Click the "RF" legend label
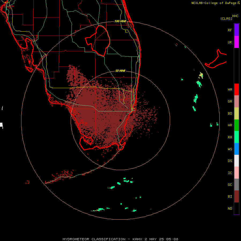Screen dimensions: 241x241 [230, 30]
